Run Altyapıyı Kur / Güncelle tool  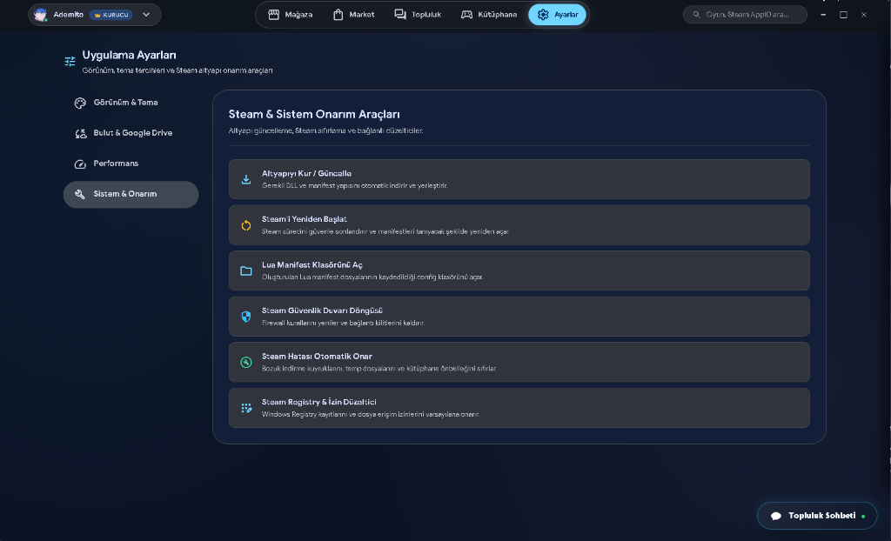click(519, 179)
